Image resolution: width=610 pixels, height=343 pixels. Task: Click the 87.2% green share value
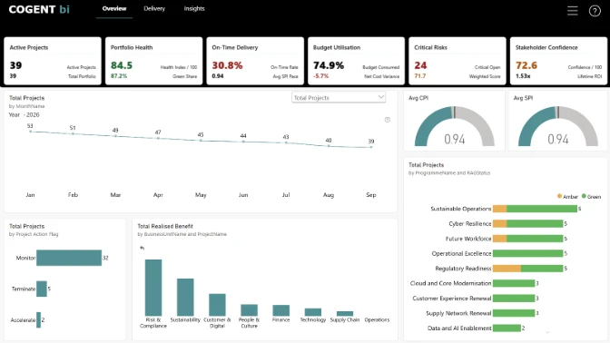click(119, 76)
